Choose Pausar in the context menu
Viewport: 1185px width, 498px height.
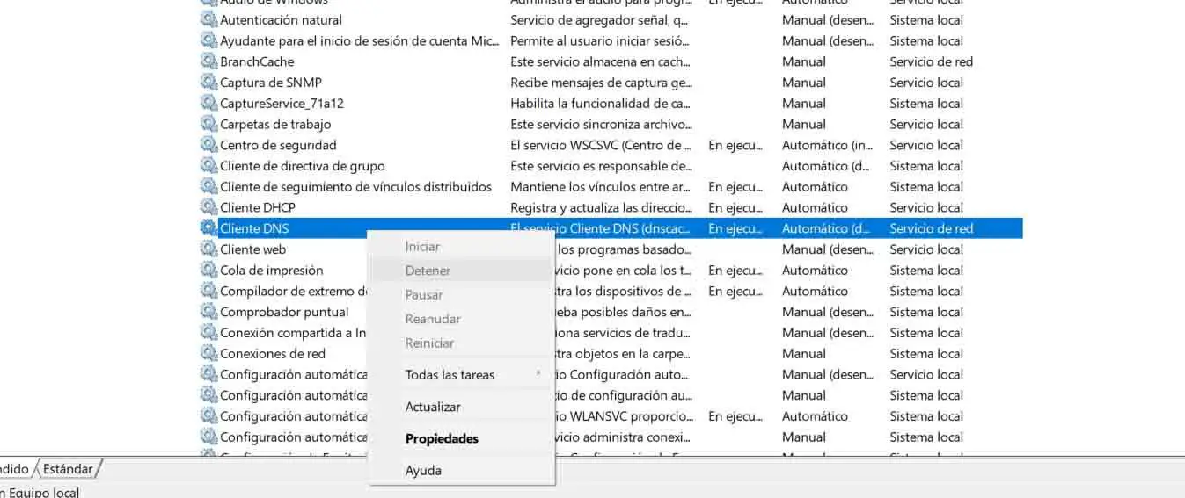point(461,295)
